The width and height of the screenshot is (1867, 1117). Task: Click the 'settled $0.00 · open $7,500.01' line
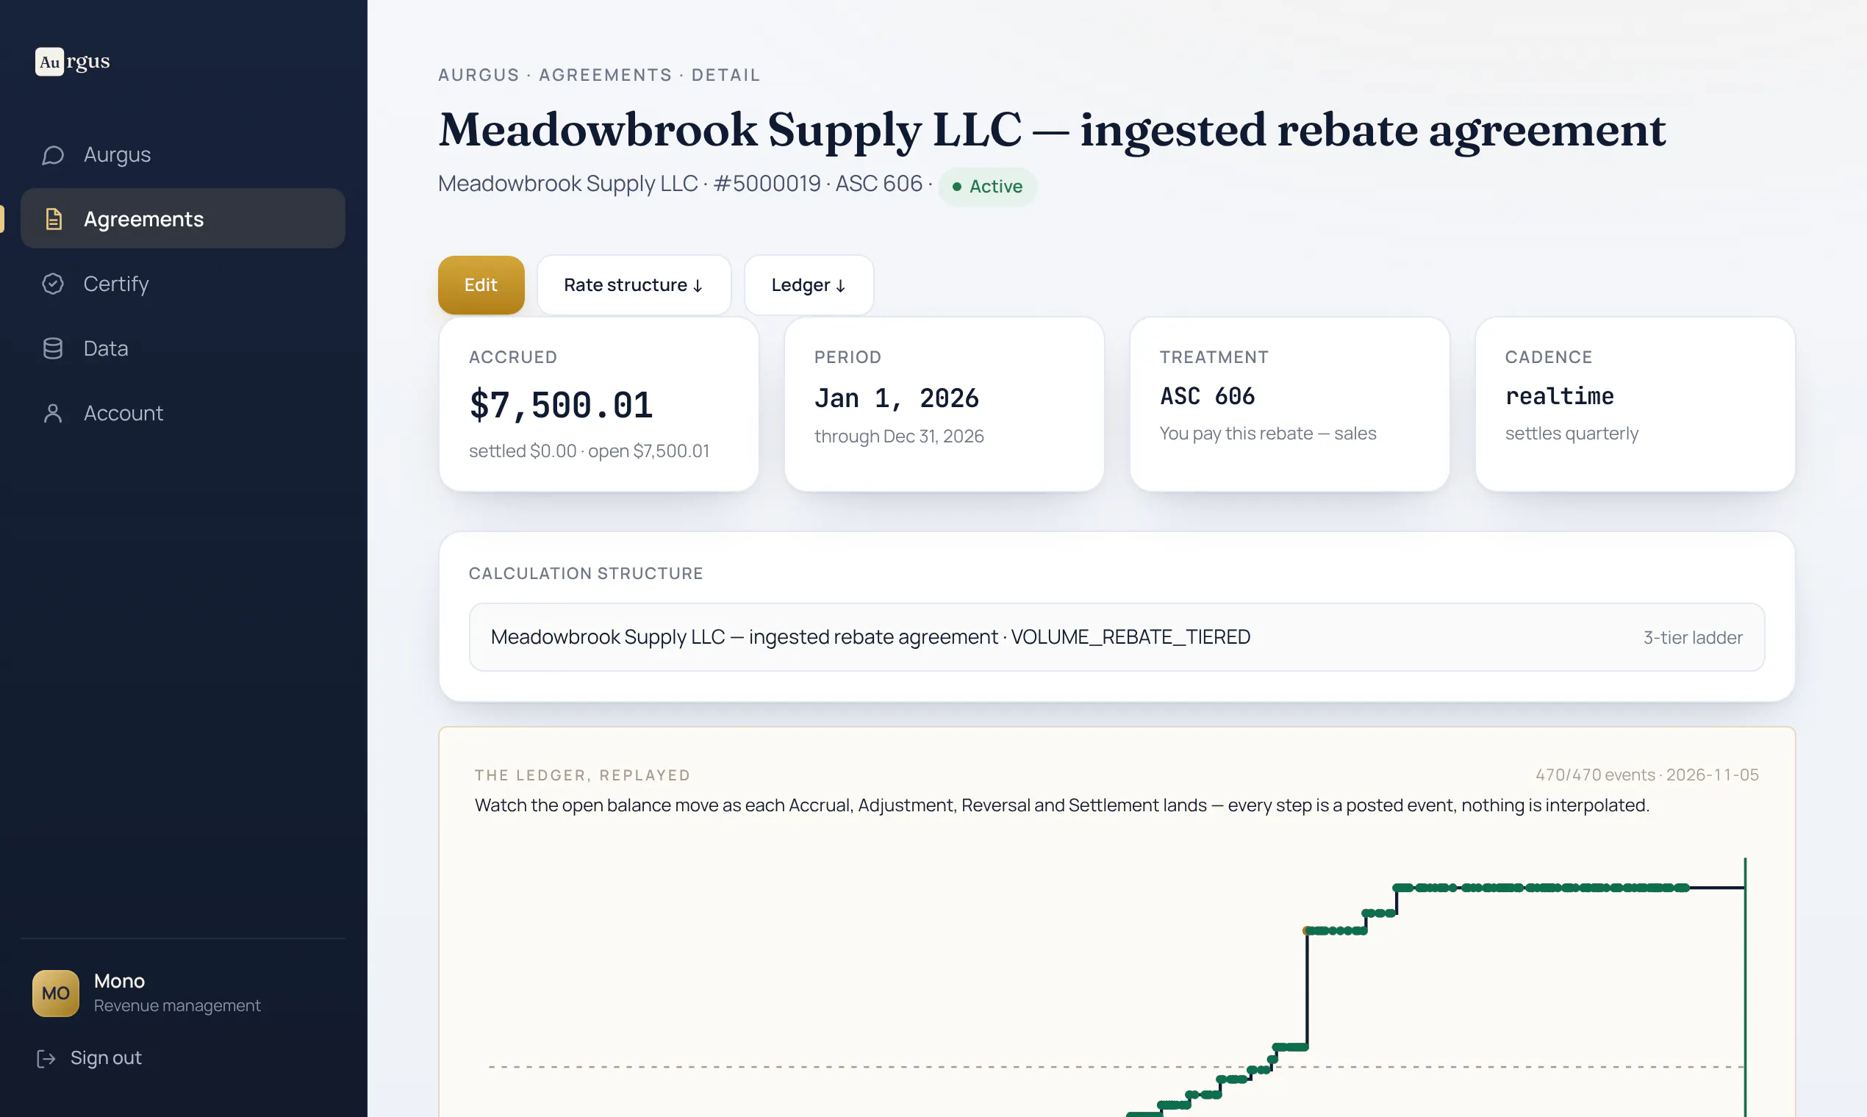point(589,451)
